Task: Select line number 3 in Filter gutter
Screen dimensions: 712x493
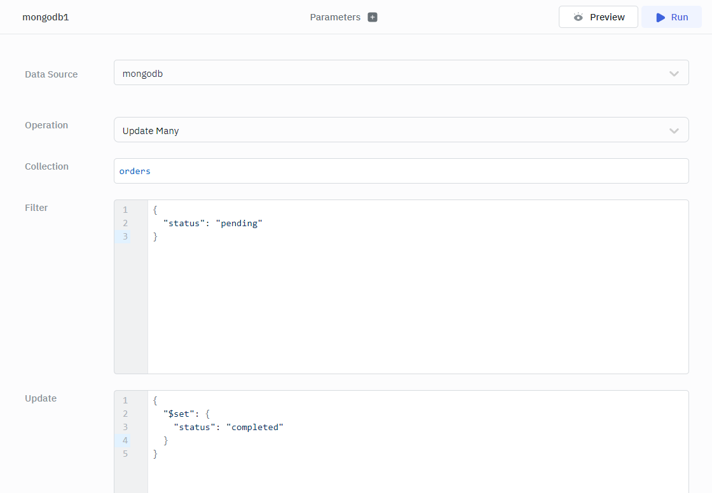Action: coord(125,236)
